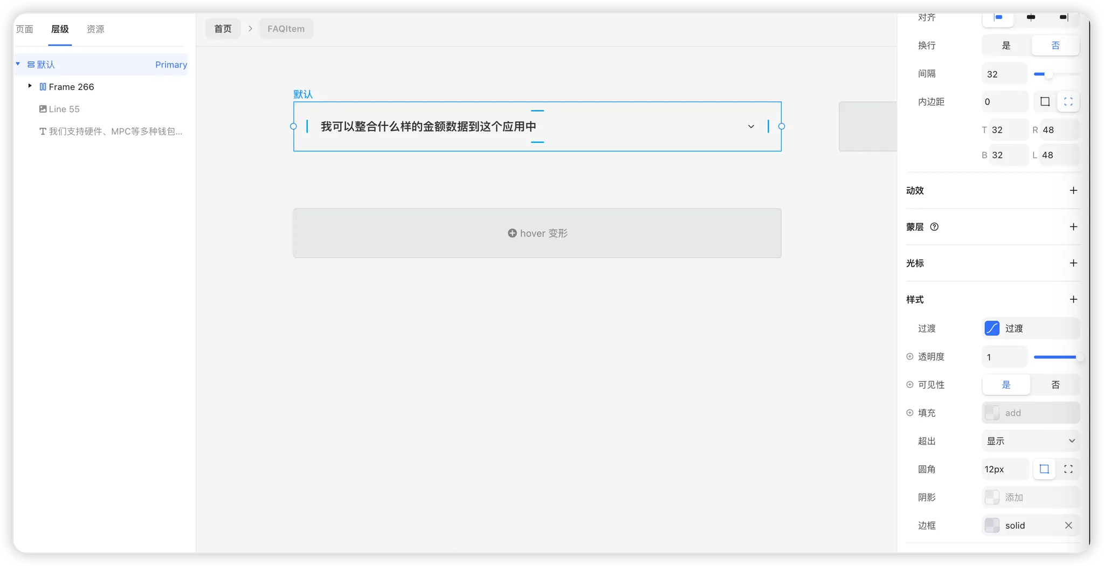
Task: Click the hover 变形 add button
Action: pos(537,233)
